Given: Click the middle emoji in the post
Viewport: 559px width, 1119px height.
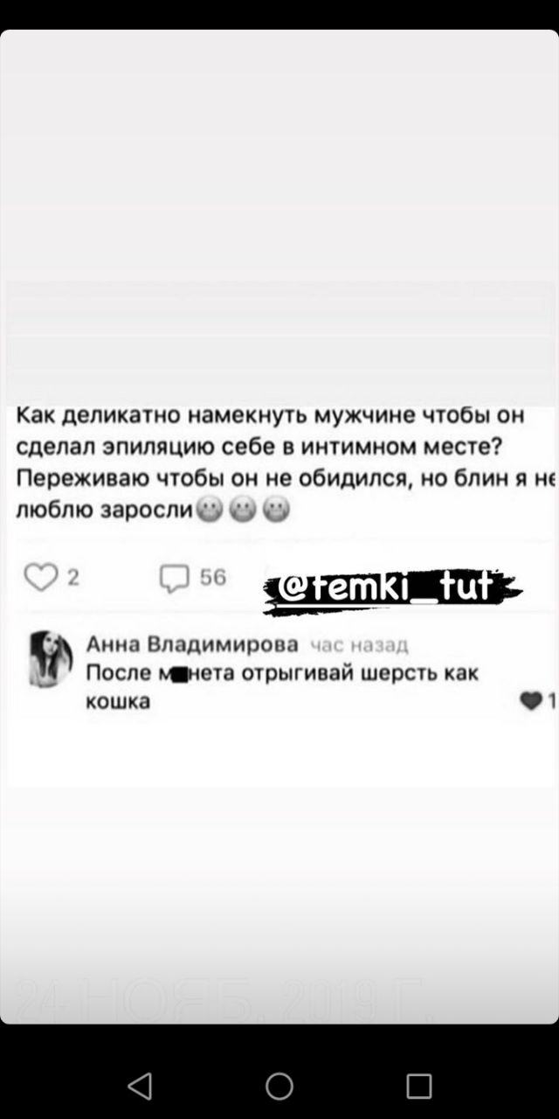Looking at the screenshot, I should [x=243, y=509].
